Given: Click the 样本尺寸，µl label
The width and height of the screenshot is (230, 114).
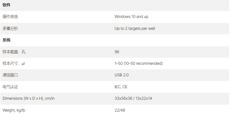Looking at the screenshot, I should (14, 64).
